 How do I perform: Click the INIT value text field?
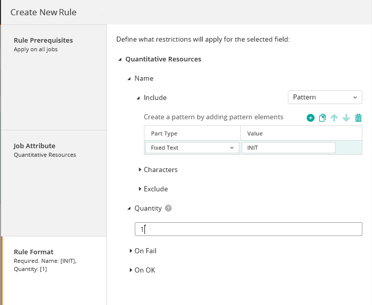288,148
